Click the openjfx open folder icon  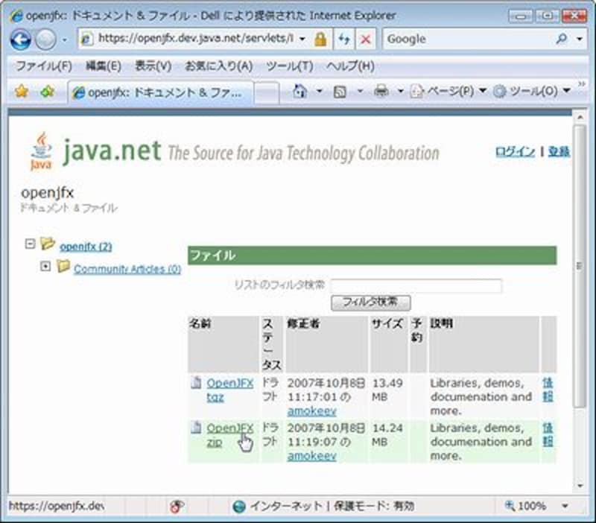point(48,244)
